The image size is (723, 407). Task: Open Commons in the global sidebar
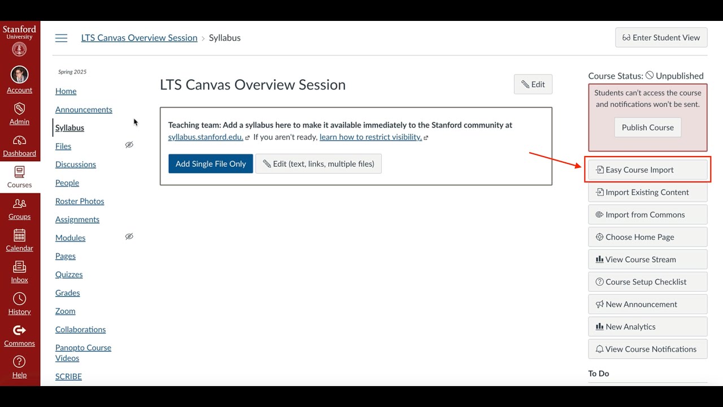(x=20, y=335)
